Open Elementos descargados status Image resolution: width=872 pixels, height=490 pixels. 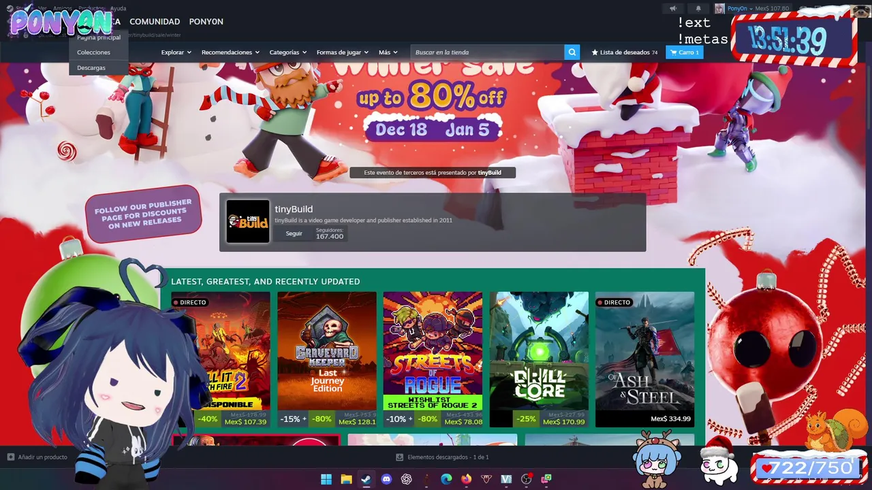(x=443, y=457)
